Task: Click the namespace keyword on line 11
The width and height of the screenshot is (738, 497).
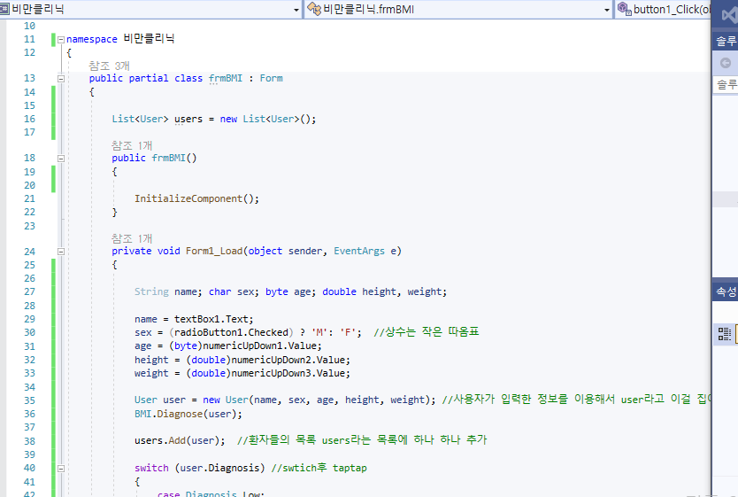Action: 92,39
